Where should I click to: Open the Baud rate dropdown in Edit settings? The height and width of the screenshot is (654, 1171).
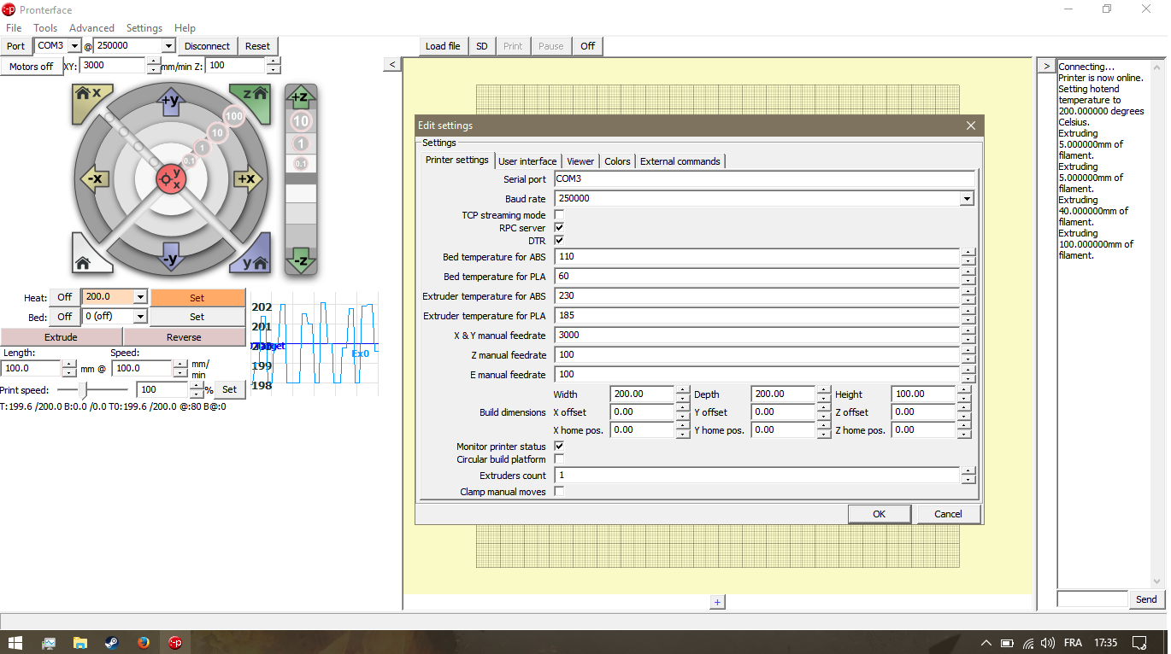(967, 198)
